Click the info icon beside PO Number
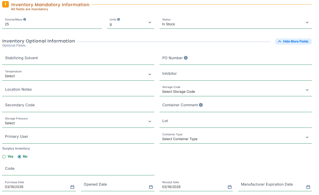This screenshot has width=319, height=195. 186,58
